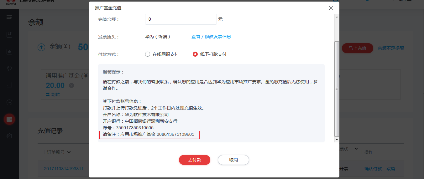424x179 pixels.
Task: Toggle the sidebar collapse menu icon
Action: click(9, 18)
